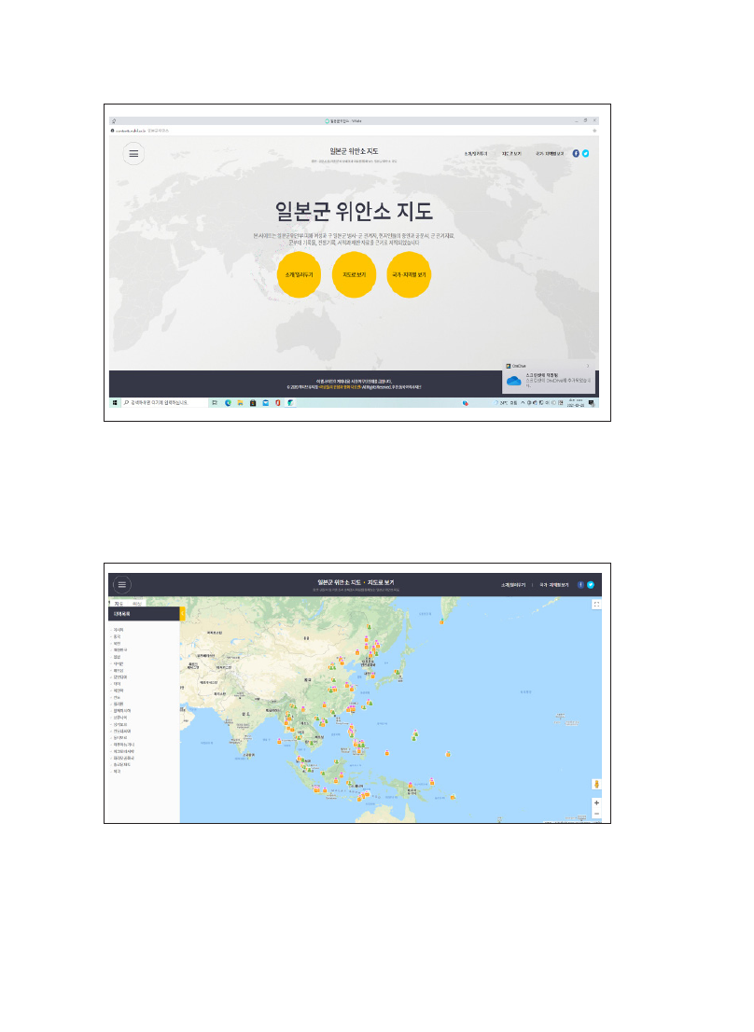Expand 일본 in the country list
Viewport: 754px width, 1032px height.
[117, 656]
